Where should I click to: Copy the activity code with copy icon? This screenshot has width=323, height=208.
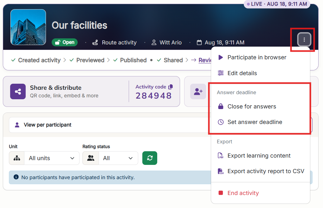point(170,87)
